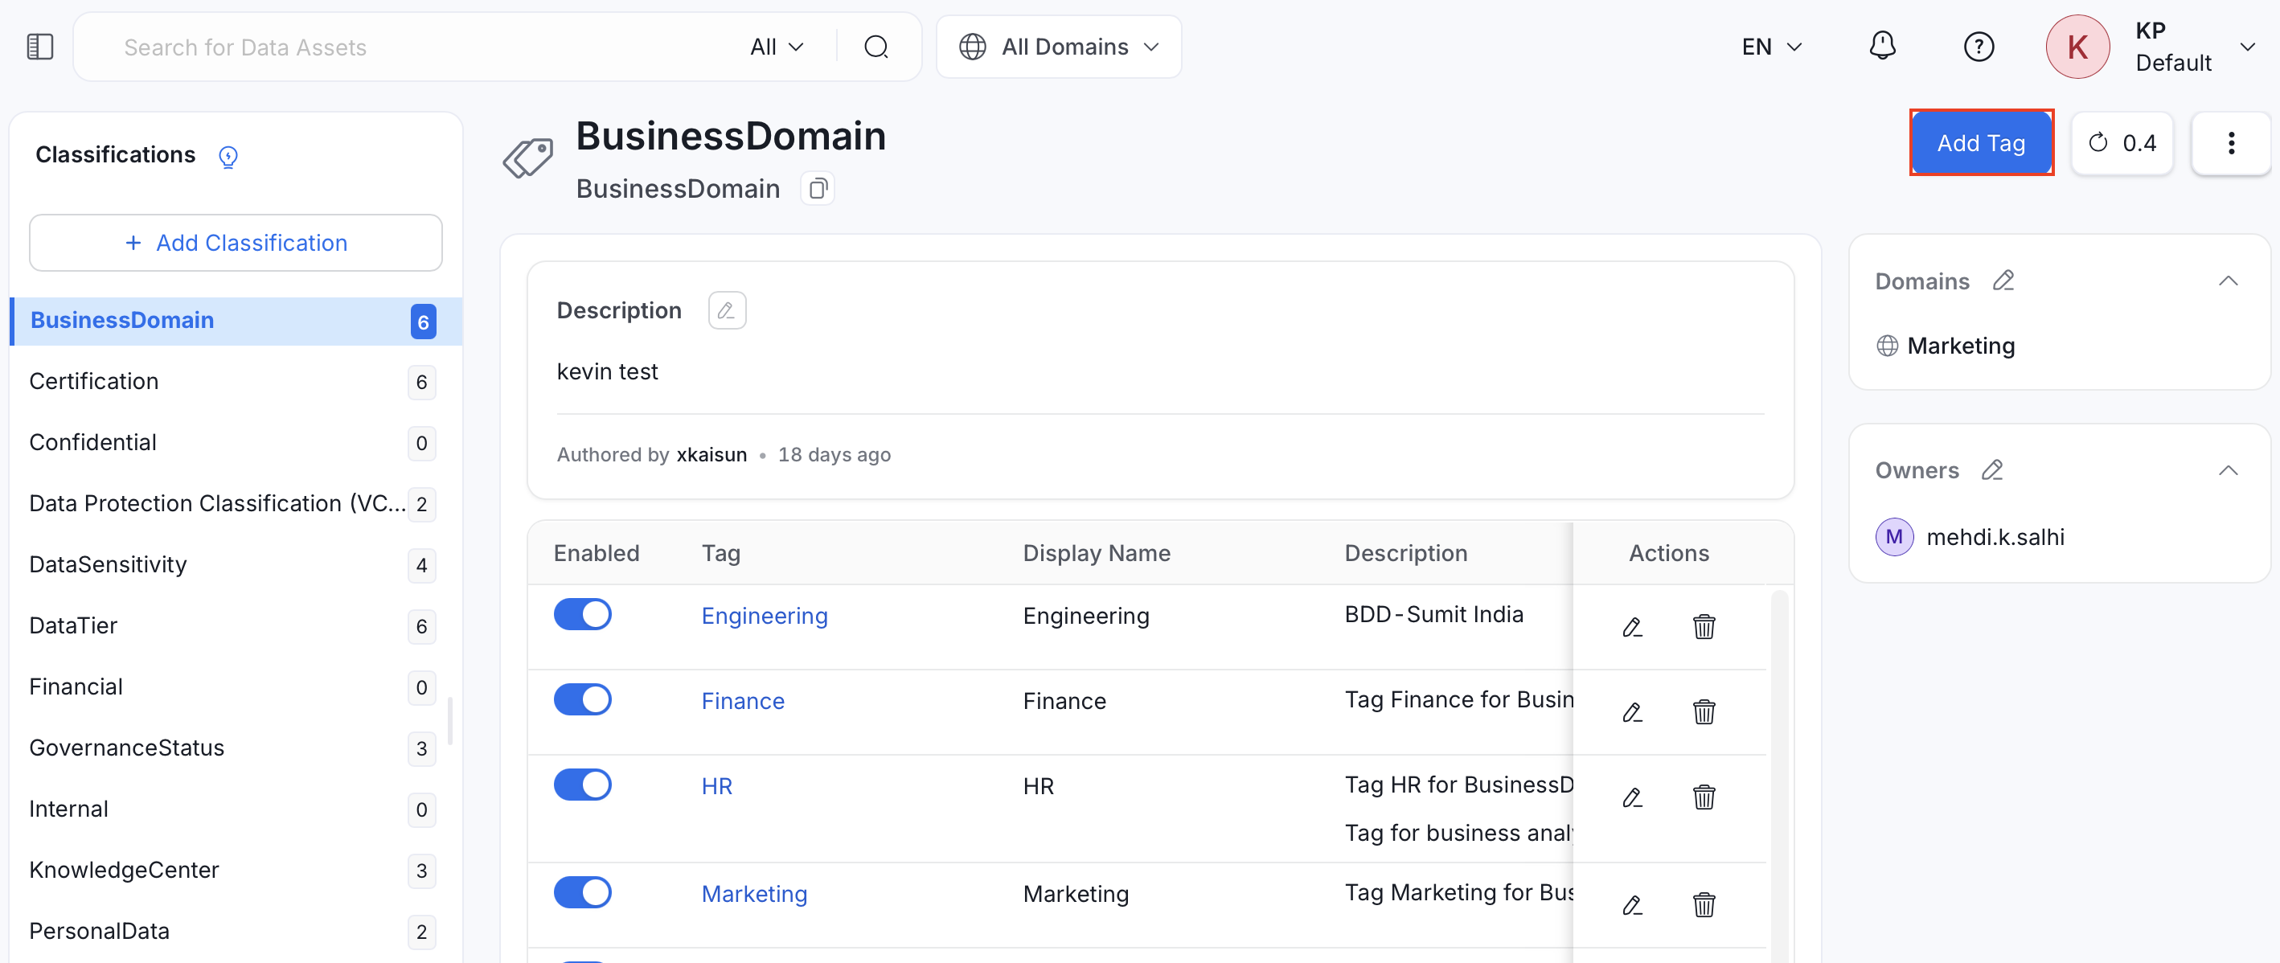Screen dimensions: 2280x963
Task: Click the 'kevin test' description text
Action: coord(607,371)
